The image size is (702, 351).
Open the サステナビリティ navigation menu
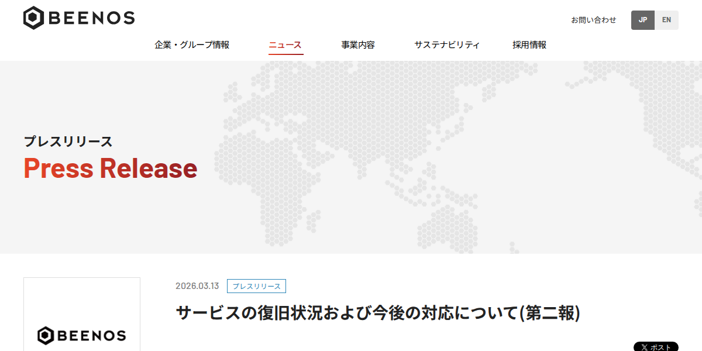tap(448, 44)
